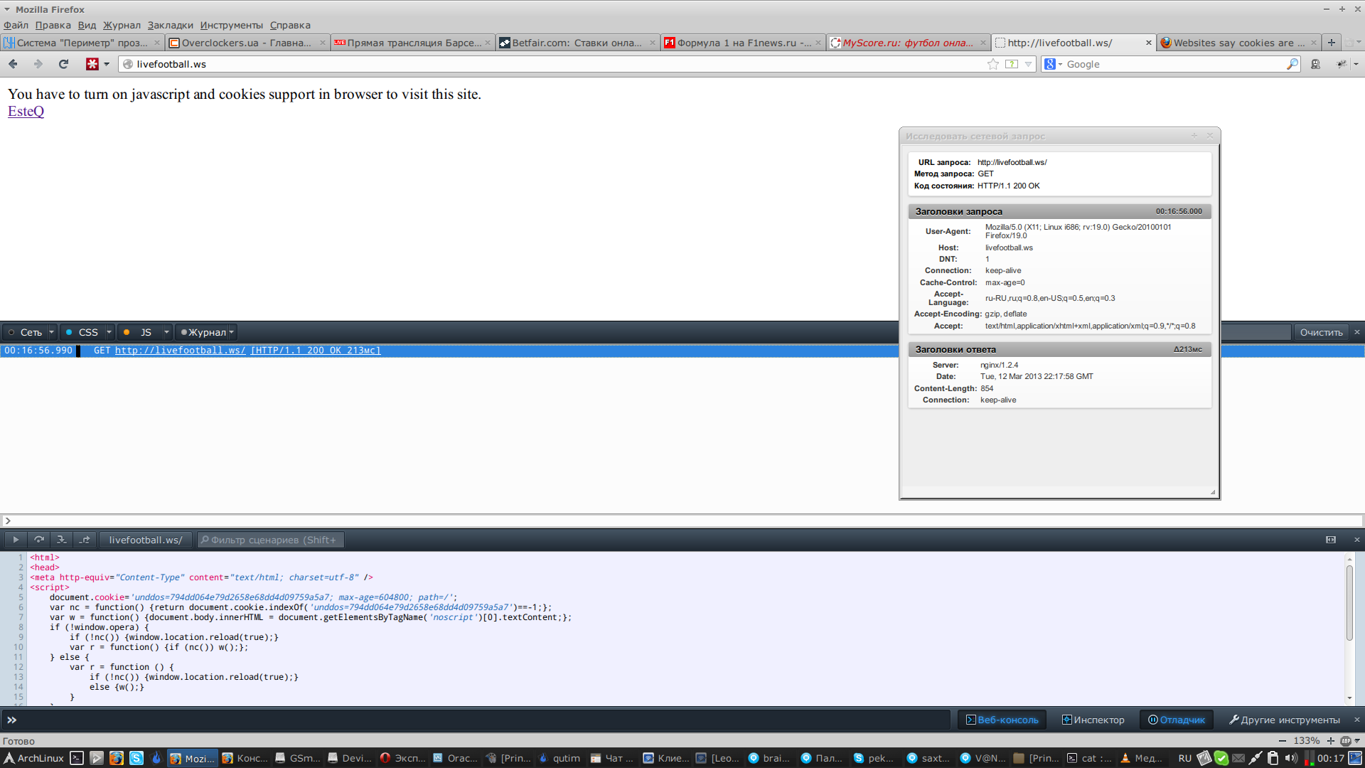Reload the page with the refresh icon

[63, 64]
